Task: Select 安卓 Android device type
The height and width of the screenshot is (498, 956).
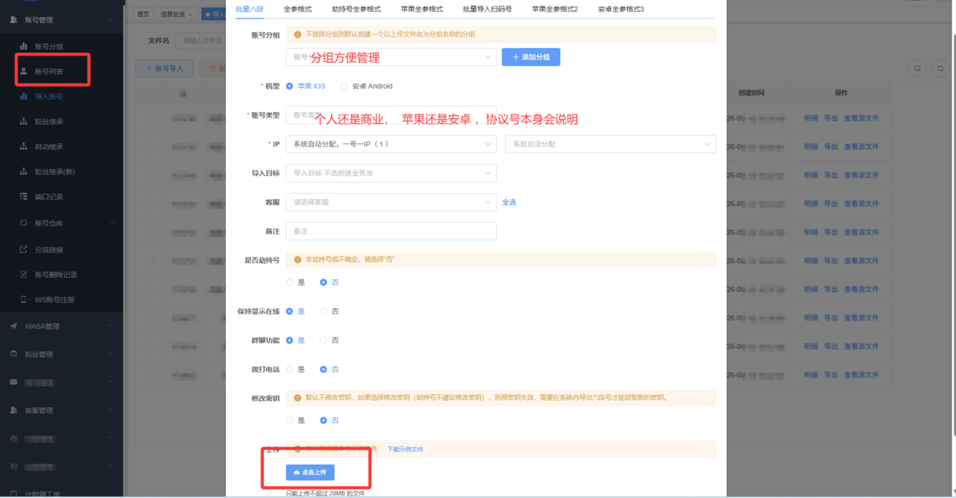Action: (x=366, y=86)
